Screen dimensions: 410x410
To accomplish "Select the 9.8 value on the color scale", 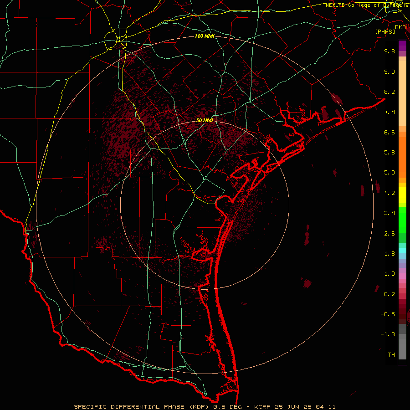I will 389,51.
